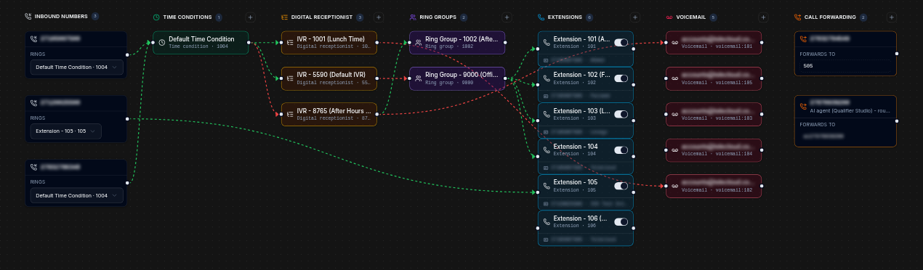Click the Ring Groups people header icon

tap(413, 17)
